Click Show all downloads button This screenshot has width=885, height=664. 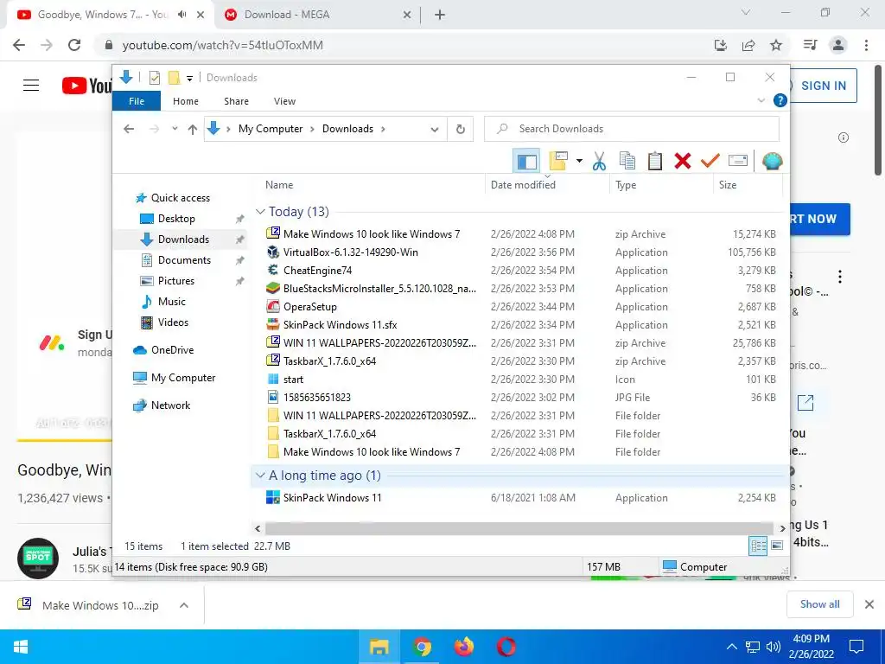pyautogui.click(x=819, y=604)
